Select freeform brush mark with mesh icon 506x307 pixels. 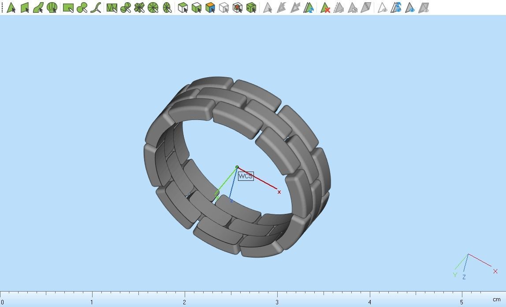pyautogui.click(x=126, y=7)
